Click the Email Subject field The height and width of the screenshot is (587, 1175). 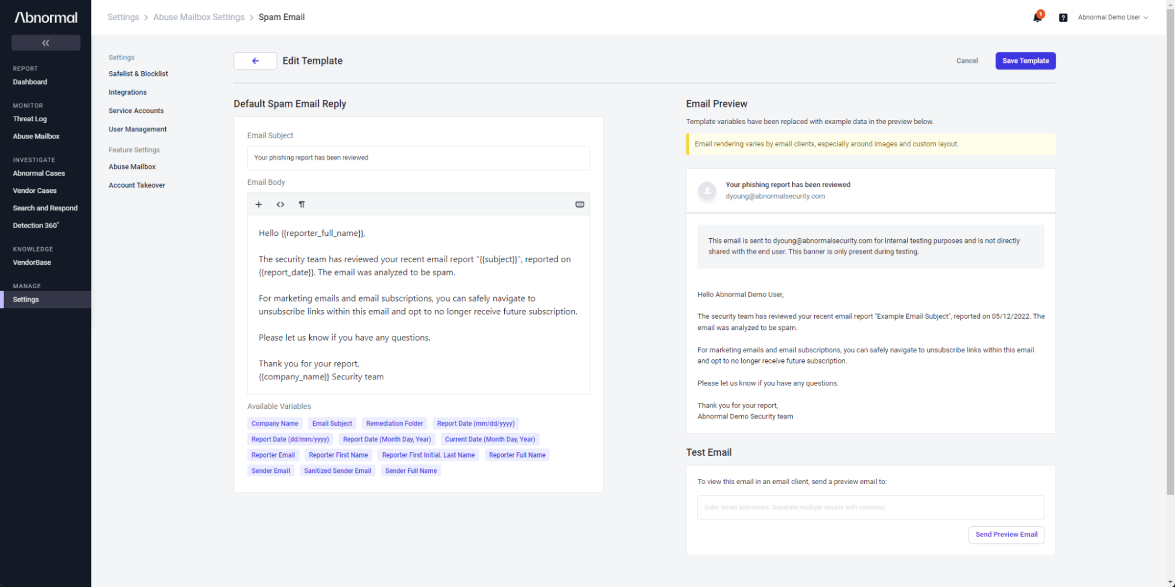pyautogui.click(x=419, y=158)
